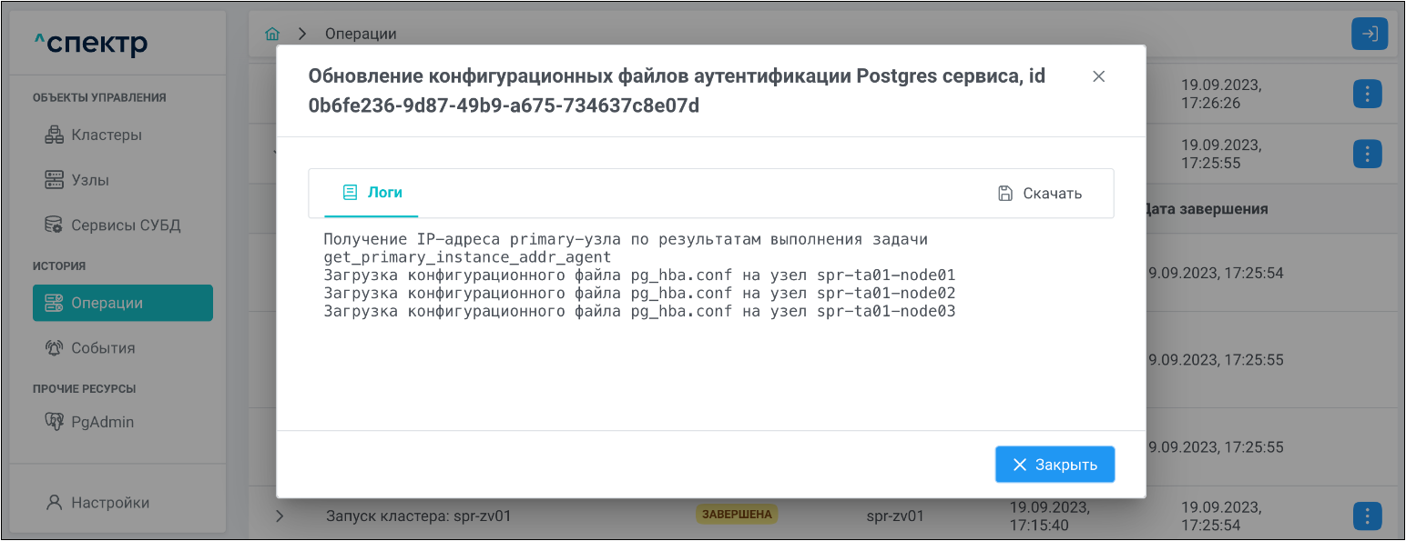Image resolution: width=1406 pixels, height=541 pixels.
Task: Open actions menu for 17:25:55 operation
Action: click(1368, 153)
